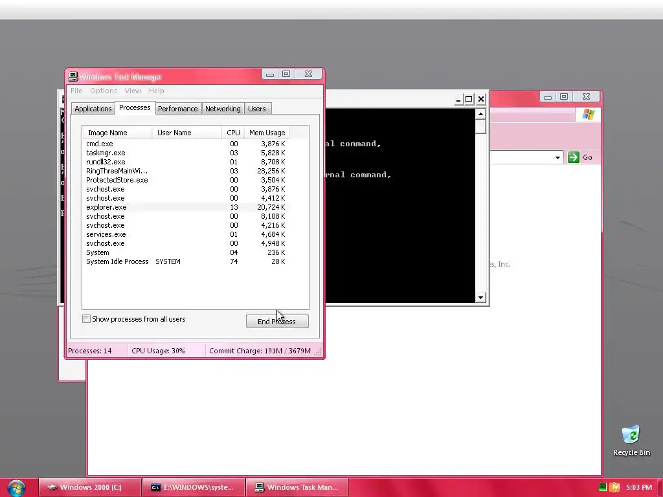Image resolution: width=663 pixels, height=497 pixels.
Task: Open the File menu
Action: (x=76, y=91)
